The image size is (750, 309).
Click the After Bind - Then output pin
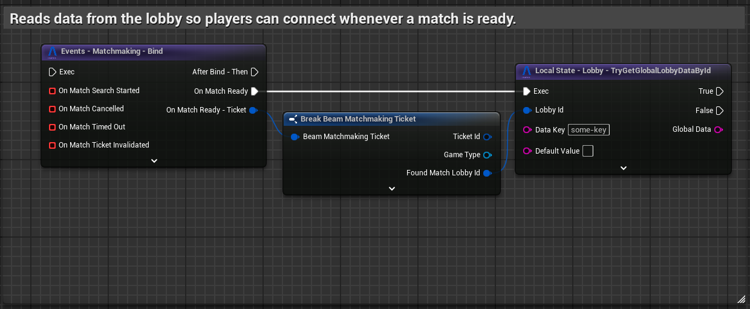[255, 72]
